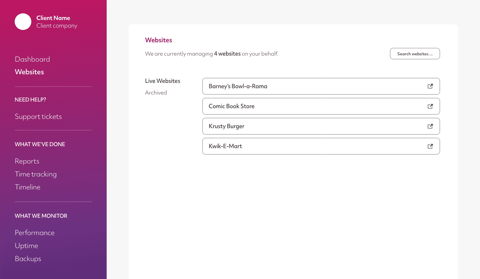Open Comic Book Store website row
480x279 pixels.
(x=321, y=106)
